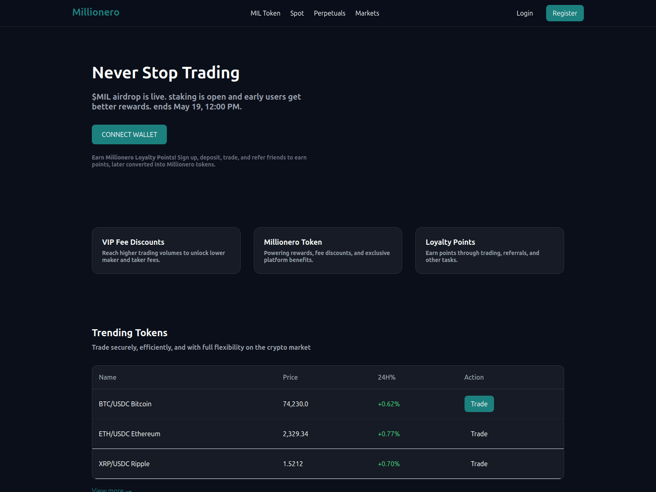This screenshot has height=492, width=656.
Task: Click the Millionero logo
Action: coord(96,12)
